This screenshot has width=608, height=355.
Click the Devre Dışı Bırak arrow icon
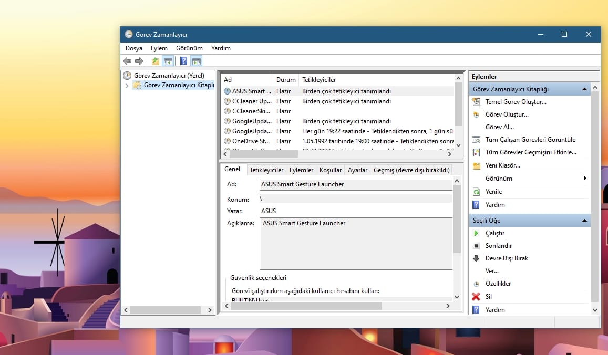[476, 258]
